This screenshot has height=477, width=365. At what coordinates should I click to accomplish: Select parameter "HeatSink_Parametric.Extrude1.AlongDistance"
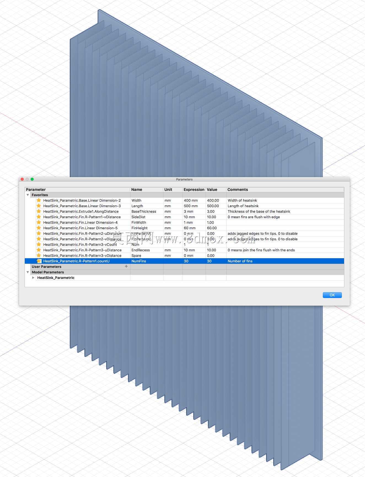pos(81,212)
